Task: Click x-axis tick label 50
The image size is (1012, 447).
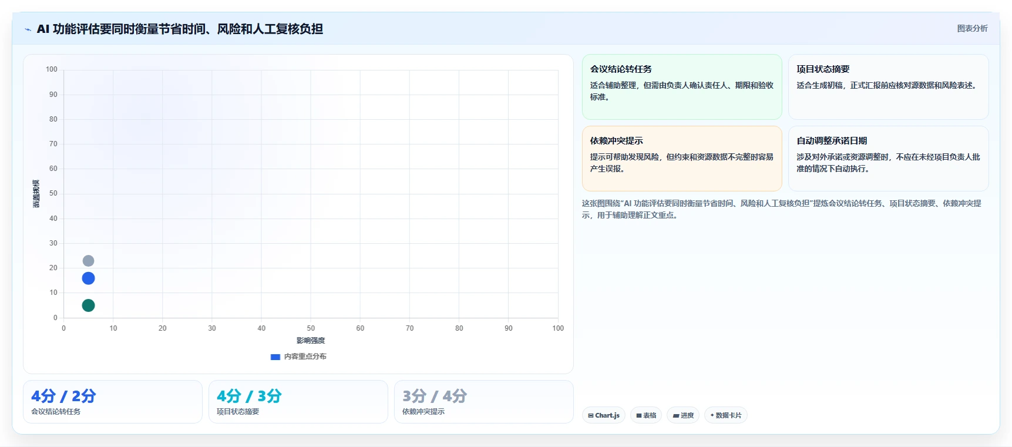Action: click(311, 328)
